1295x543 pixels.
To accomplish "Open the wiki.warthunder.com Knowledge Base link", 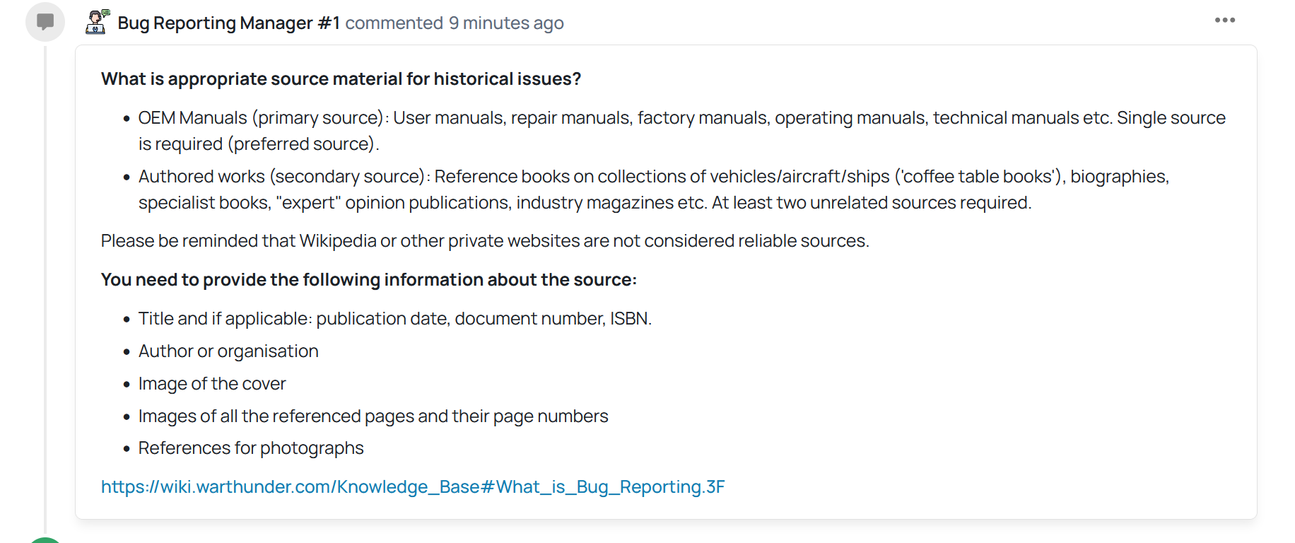I will click(413, 487).
